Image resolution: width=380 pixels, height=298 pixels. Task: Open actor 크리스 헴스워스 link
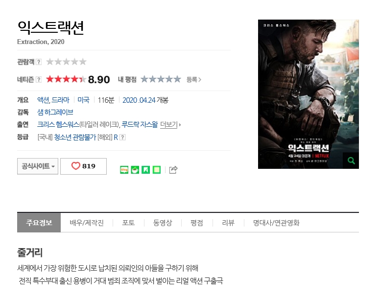click(58, 124)
